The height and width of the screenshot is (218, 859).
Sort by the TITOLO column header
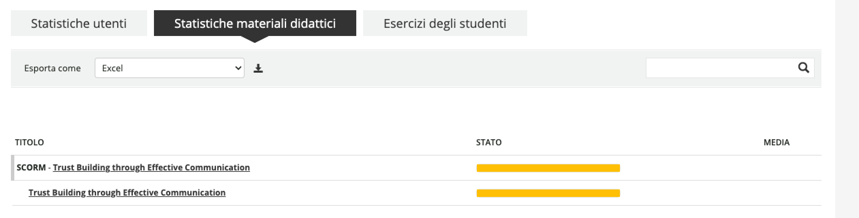(x=29, y=142)
